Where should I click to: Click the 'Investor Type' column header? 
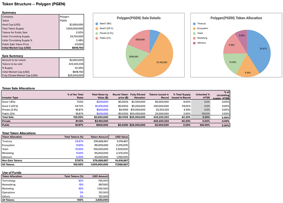(10, 97)
